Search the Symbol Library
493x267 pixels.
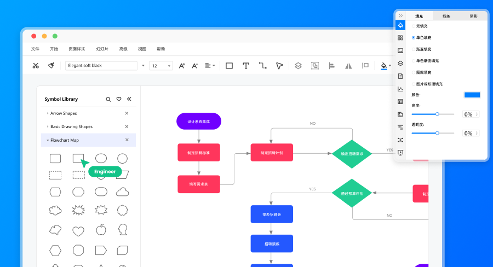(x=108, y=99)
